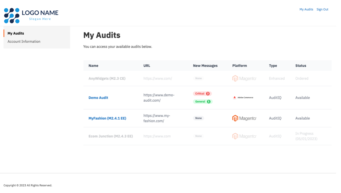
Task: Click the copyright notice in footer
Action: coord(28,186)
